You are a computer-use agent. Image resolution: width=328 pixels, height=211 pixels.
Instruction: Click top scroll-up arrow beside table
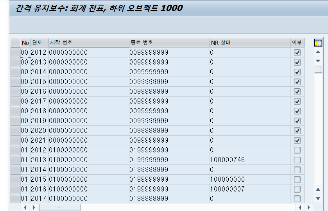[x=318, y=52]
